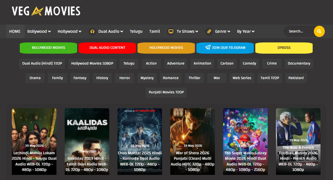This screenshot has width=333, height=180.
Task: Select the Horror genre tag
Action: click(125, 78)
